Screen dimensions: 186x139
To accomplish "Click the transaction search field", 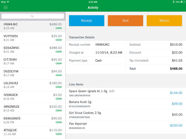I will point(33,16).
